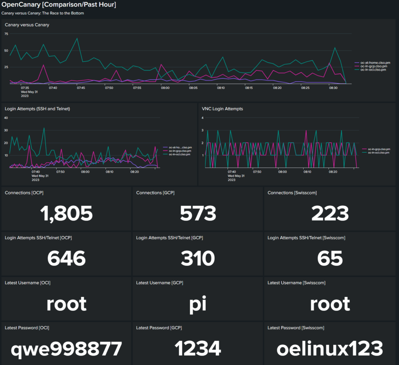Screen dimensions: 399x365
Task: Click the 646 SSH/Telnet login attempts value
Action: click(x=66, y=258)
